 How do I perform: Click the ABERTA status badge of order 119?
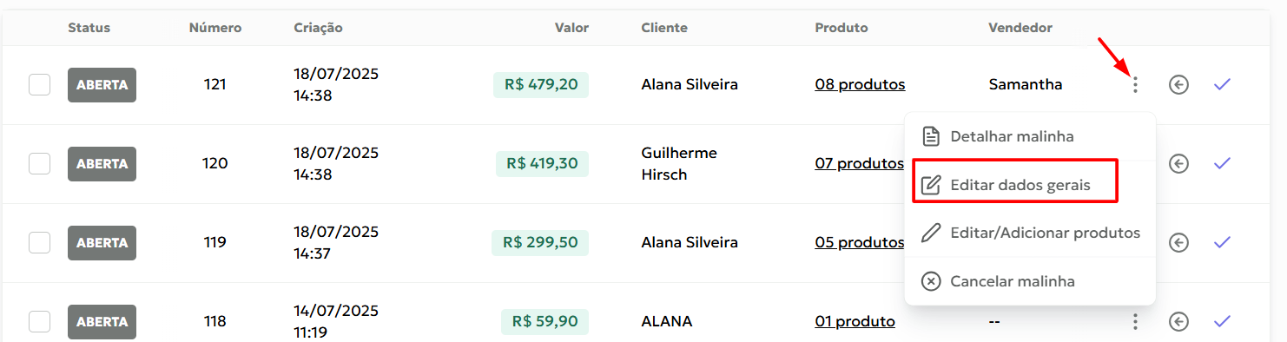(102, 243)
